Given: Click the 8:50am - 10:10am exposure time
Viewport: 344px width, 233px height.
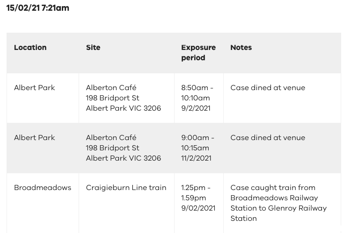Looking at the screenshot, I should coord(197,93).
